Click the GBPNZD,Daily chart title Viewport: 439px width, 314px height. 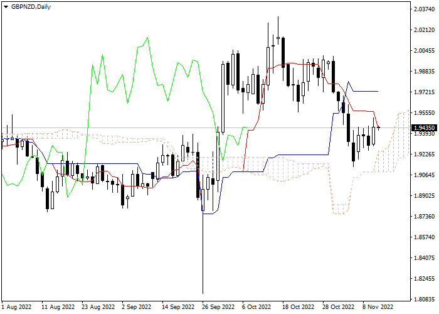point(31,7)
